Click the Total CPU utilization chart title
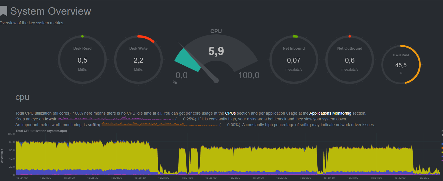The image size is (443, 181). click(x=41, y=131)
